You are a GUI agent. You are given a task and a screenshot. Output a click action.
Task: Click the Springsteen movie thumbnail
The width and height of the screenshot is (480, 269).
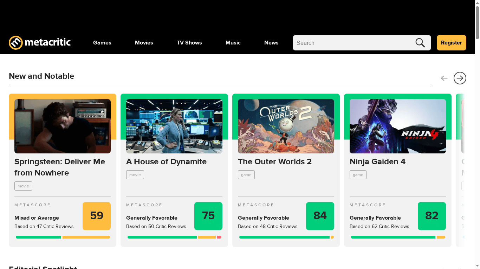click(63, 126)
